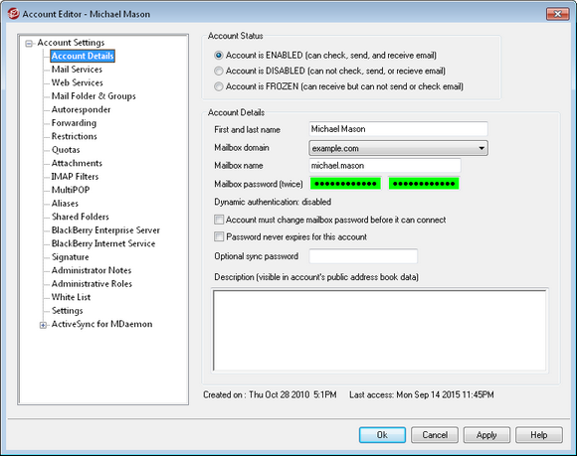Screen dimensions: 577x456
Task: Open Mail Services in the tree
Action: pos(77,70)
